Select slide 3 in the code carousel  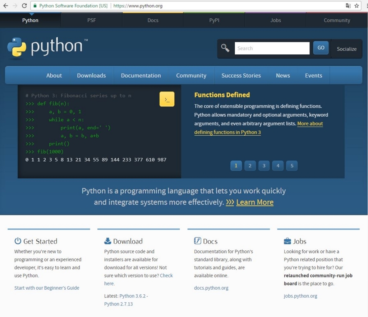[264, 166]
